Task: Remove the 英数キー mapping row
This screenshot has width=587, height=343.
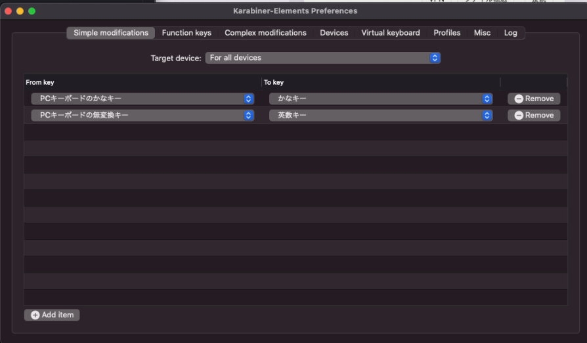Action: (x=534, y=116)
